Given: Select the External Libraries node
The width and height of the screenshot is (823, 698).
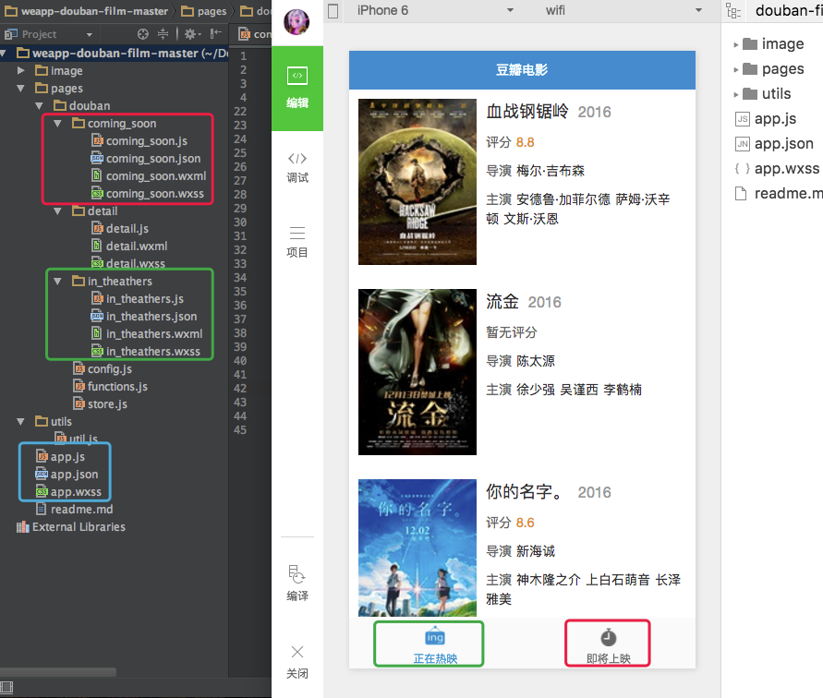Looking at the screenshot, I should 71,527.
